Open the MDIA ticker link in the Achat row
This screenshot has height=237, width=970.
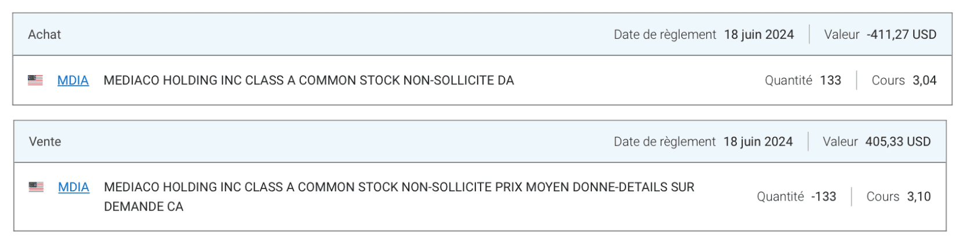[x=73, y=80]
